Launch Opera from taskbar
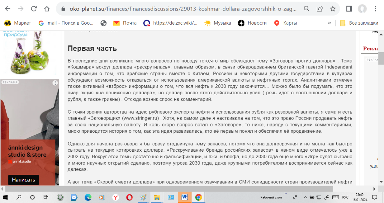The width and height of the screenshot is (384, 203). point(129,197)
